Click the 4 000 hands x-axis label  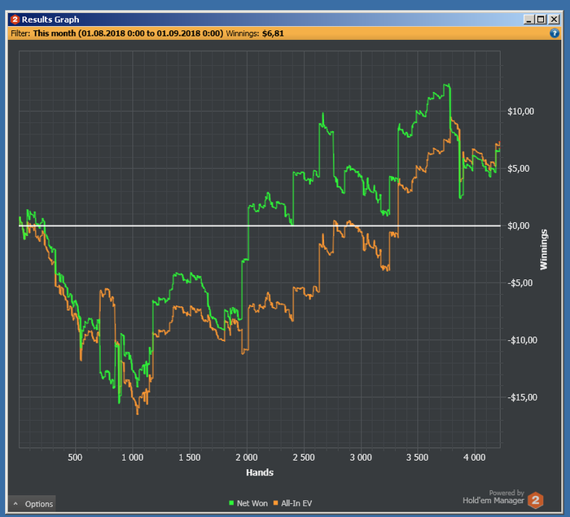click(475, 458)
